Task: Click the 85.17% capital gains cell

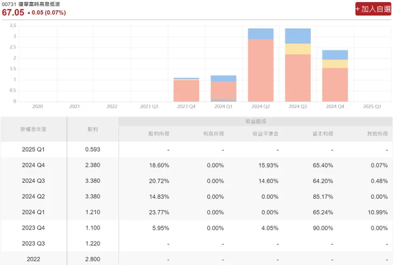Action: (x=323, y=197)
